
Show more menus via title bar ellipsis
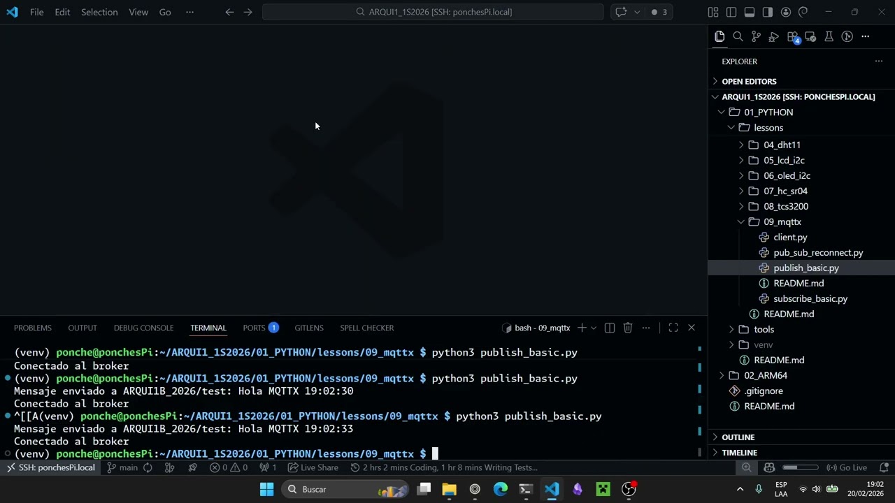[189, 12]
